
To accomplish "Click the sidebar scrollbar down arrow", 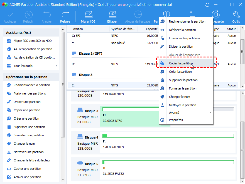I will point(63,180).
